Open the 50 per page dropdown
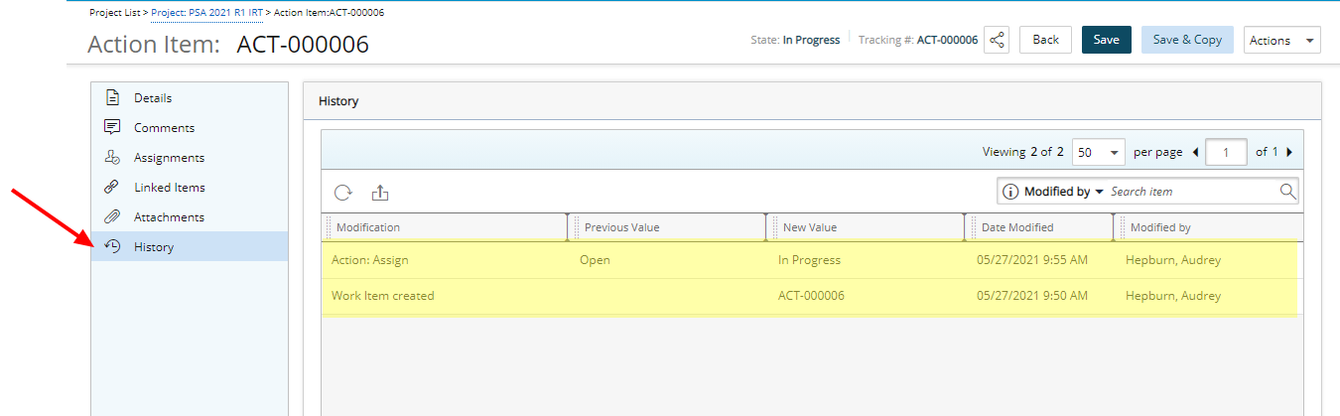The image size is (1340, 416). click(x=1099, y=152)
